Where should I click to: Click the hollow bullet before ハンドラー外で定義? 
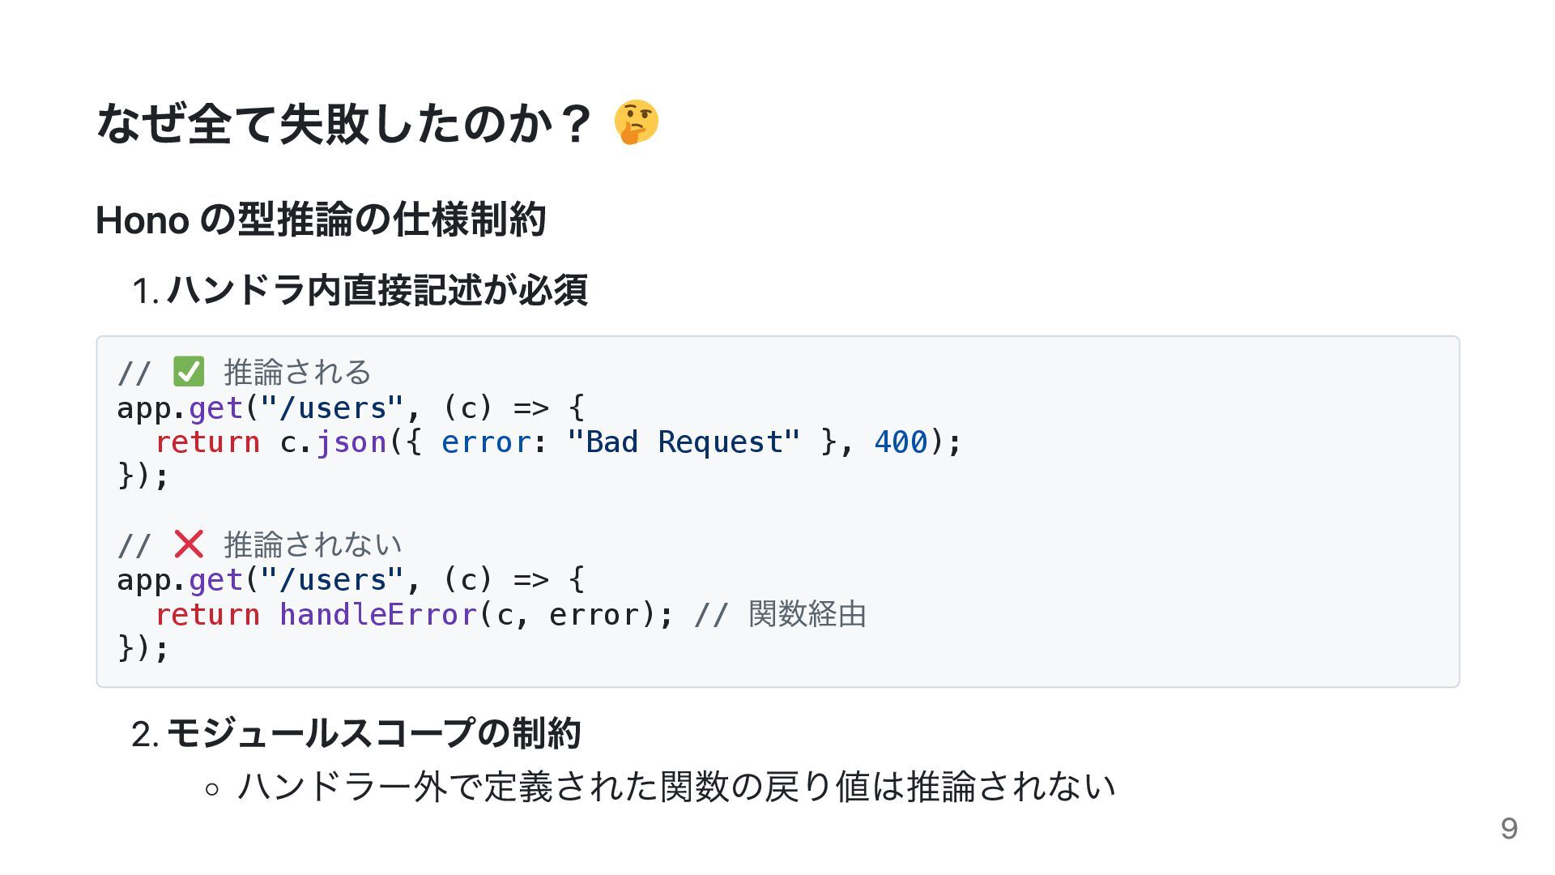[x=212, y=788]
